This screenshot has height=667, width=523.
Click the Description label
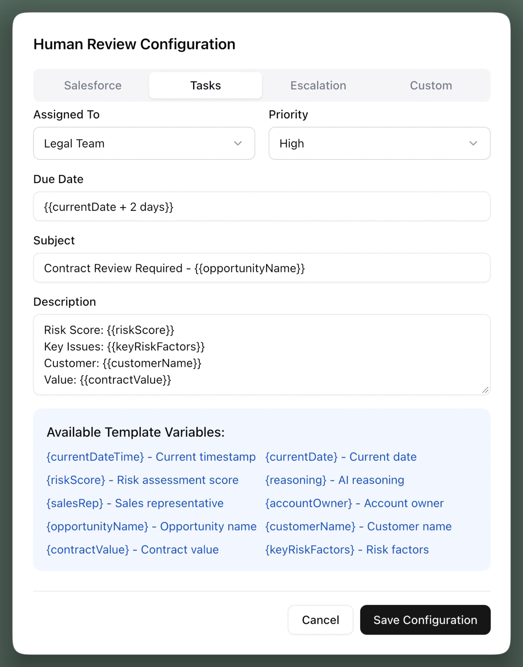coord(65,302)
